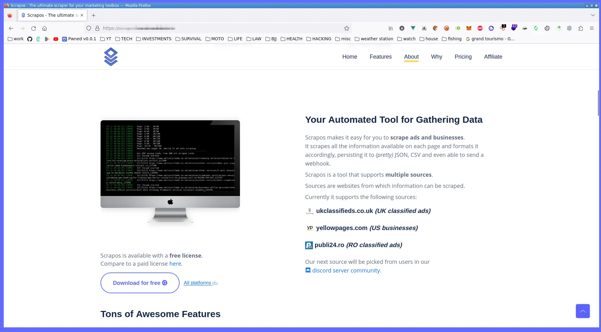
Task: Click ukclassifieds.co.uk source entry
Action: click(x=368, y=211)
